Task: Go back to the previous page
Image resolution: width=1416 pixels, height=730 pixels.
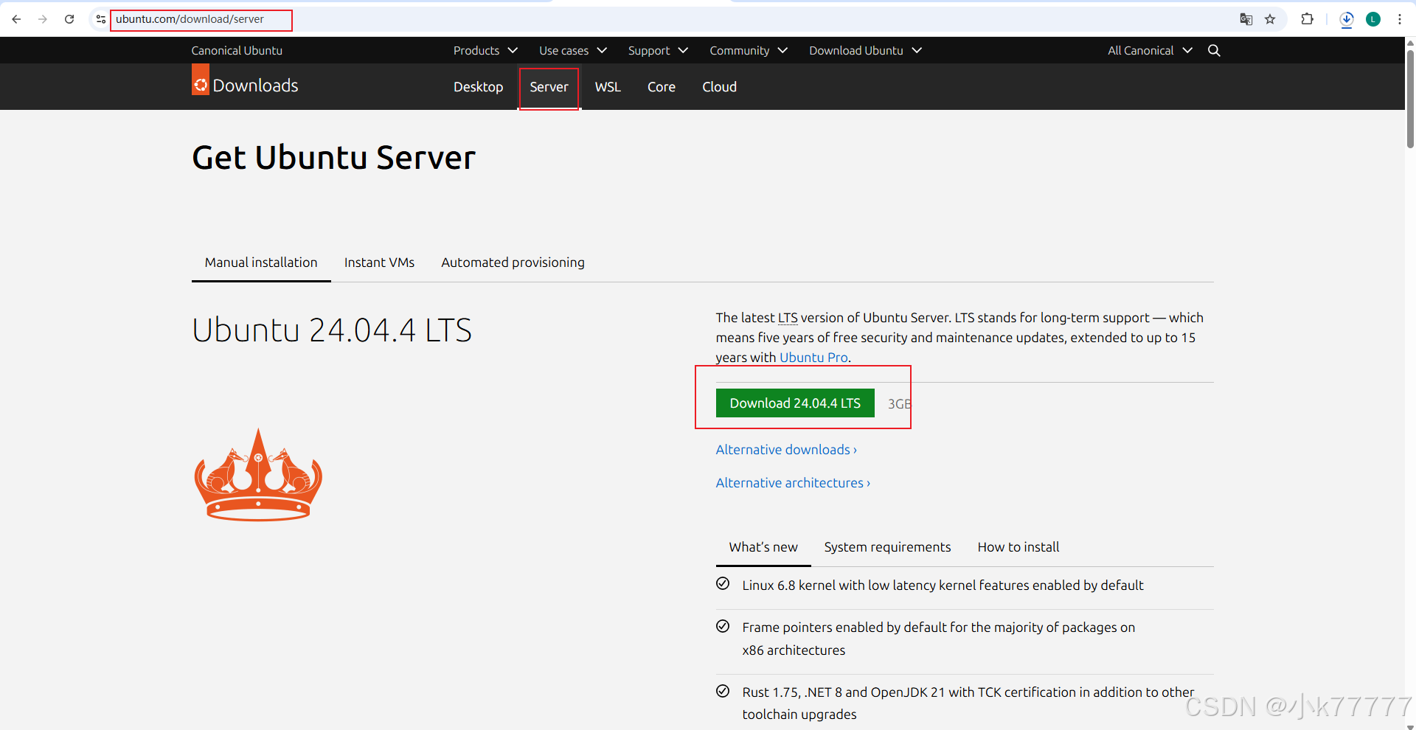Action: tap(16, 19)
